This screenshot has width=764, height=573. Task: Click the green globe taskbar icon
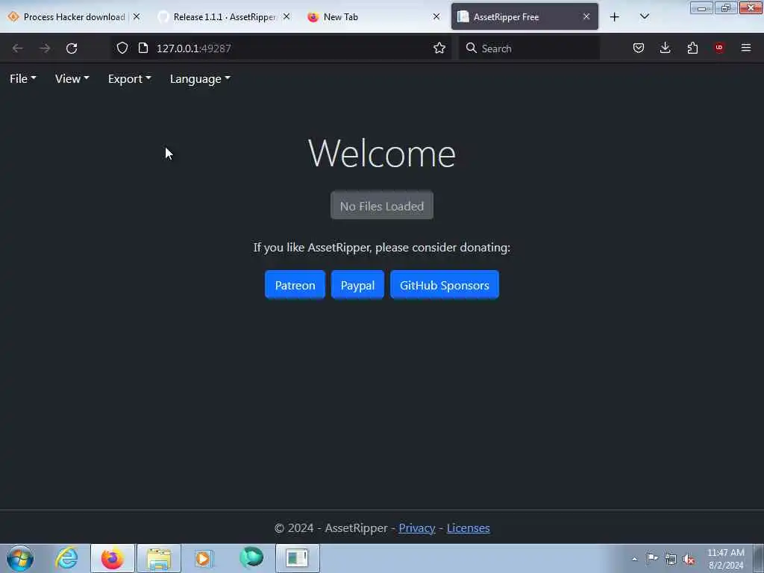[x=251, y=558]
